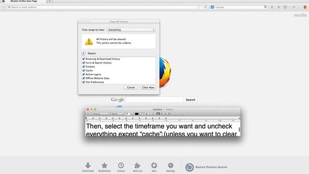The image size is (309, 174).
Task: Open the Sync shortcut icon
Action: point(154,167)
